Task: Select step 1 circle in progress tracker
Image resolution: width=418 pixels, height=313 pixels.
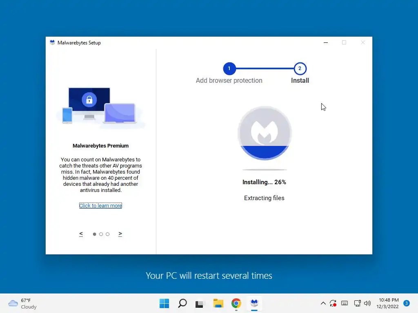Action: 229,68
